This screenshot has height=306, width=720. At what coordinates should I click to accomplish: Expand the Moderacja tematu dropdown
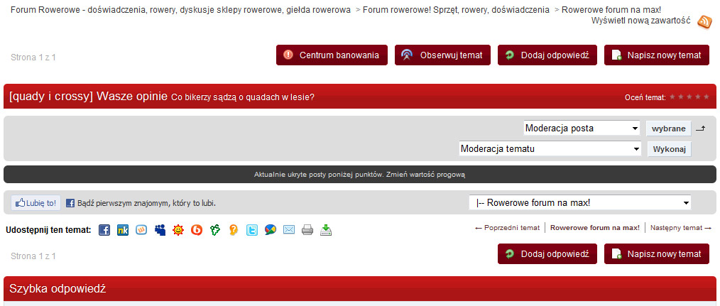(550, 149)
